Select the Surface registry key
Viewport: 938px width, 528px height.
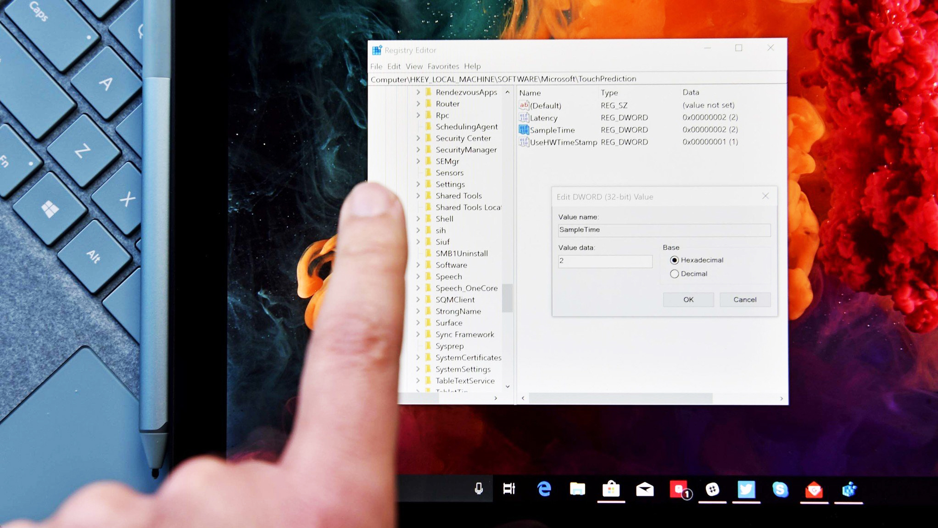tap(449, 323)
